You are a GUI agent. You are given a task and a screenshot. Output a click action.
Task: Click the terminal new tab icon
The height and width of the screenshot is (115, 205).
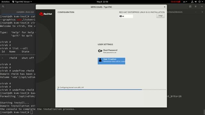[190, 6]
